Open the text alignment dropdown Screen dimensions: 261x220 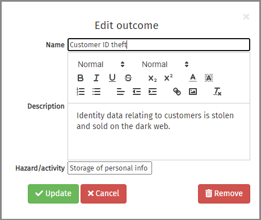[x=121, y=92]
